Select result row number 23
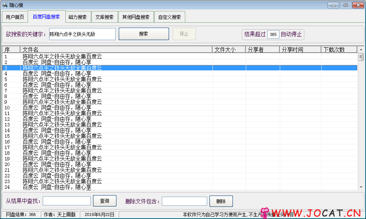Screen dimensions: 366x219 click(x=180, y=182)
